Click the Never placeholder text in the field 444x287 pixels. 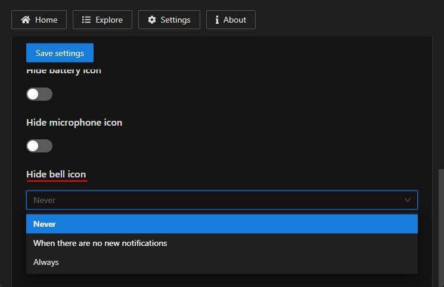click(x=45, y=200)
